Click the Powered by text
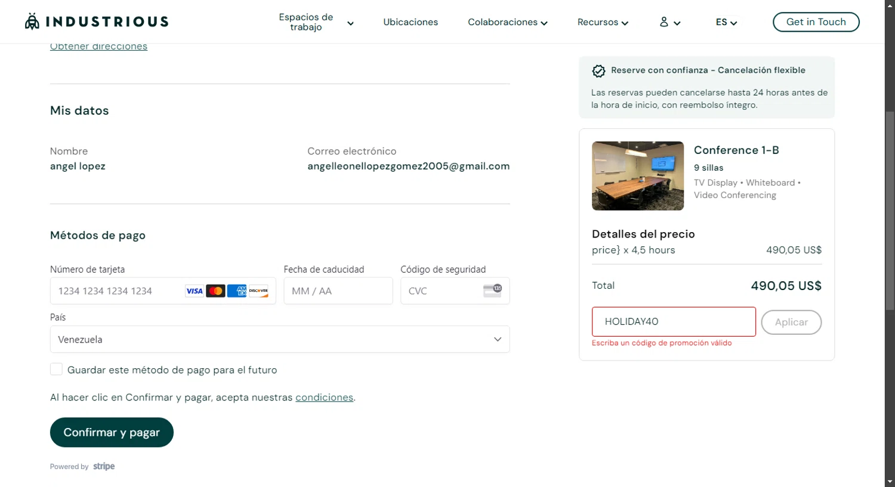 pyautogui.click(x=69, y=467)
